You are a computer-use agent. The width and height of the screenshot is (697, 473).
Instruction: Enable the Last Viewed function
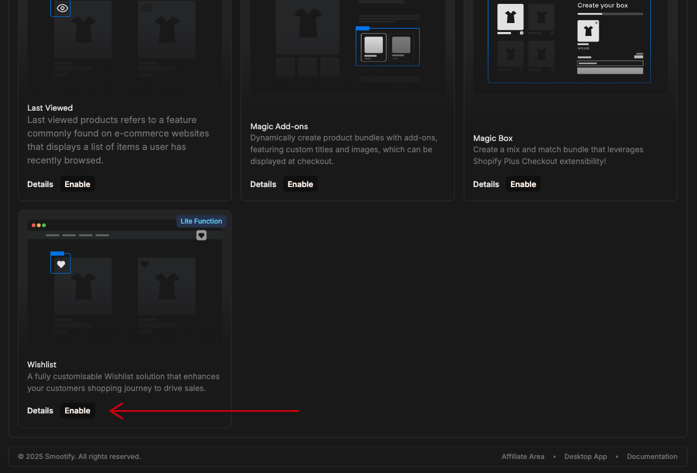pyautogui.click(x=78, y=184)
